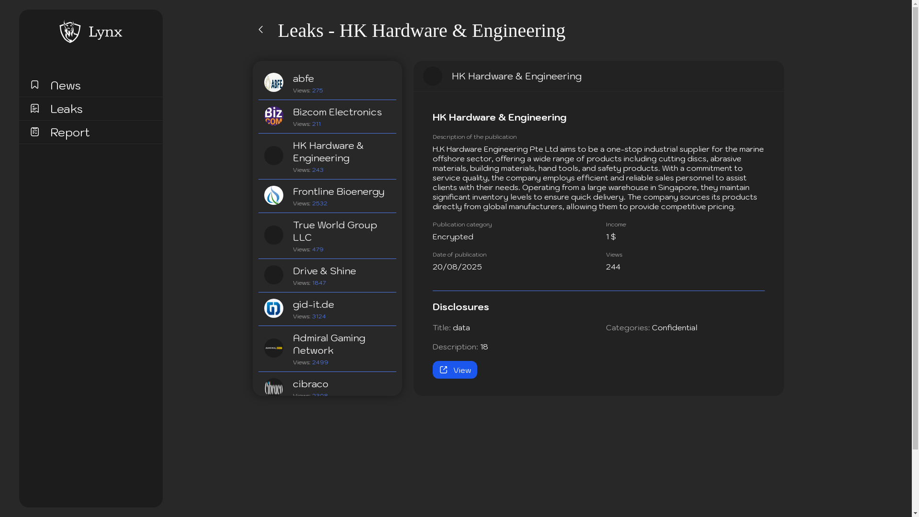Click the Admiral Gaming Network logo
Image resolution: width=919 pixels, height=517 pixels.
click(274, 348)
